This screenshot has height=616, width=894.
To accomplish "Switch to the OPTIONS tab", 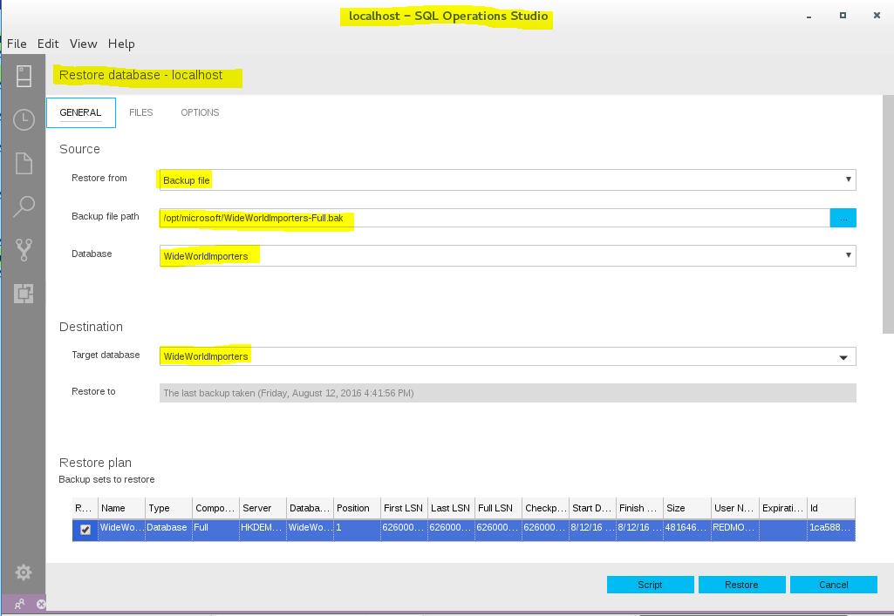I will pos(200,112).
